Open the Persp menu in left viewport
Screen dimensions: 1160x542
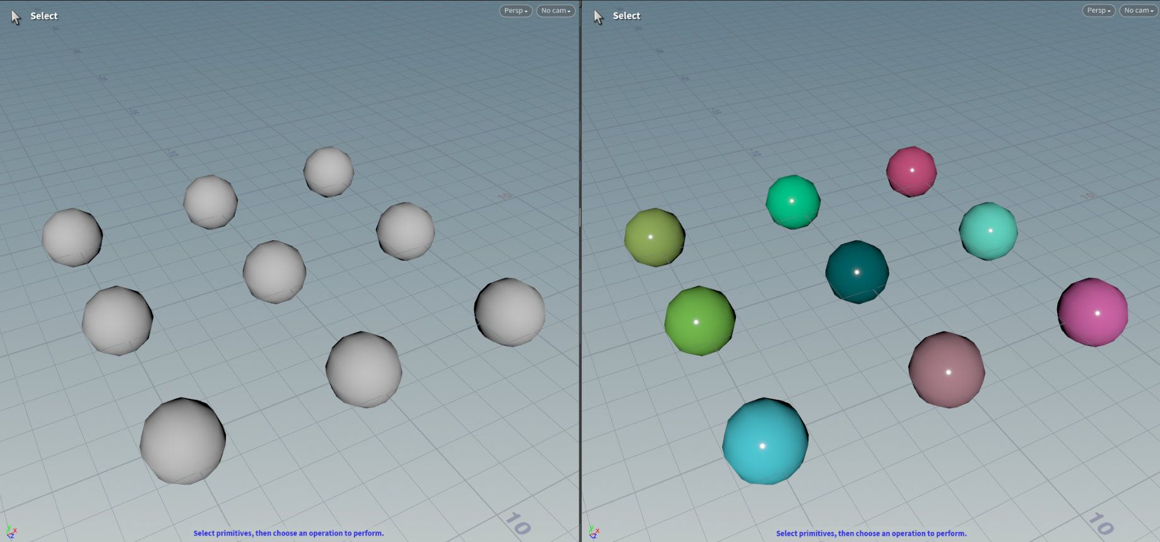[x=516, y=11]
